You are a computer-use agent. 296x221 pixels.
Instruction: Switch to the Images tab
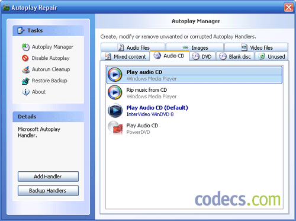pyautogui.click(x=195, y=47)
